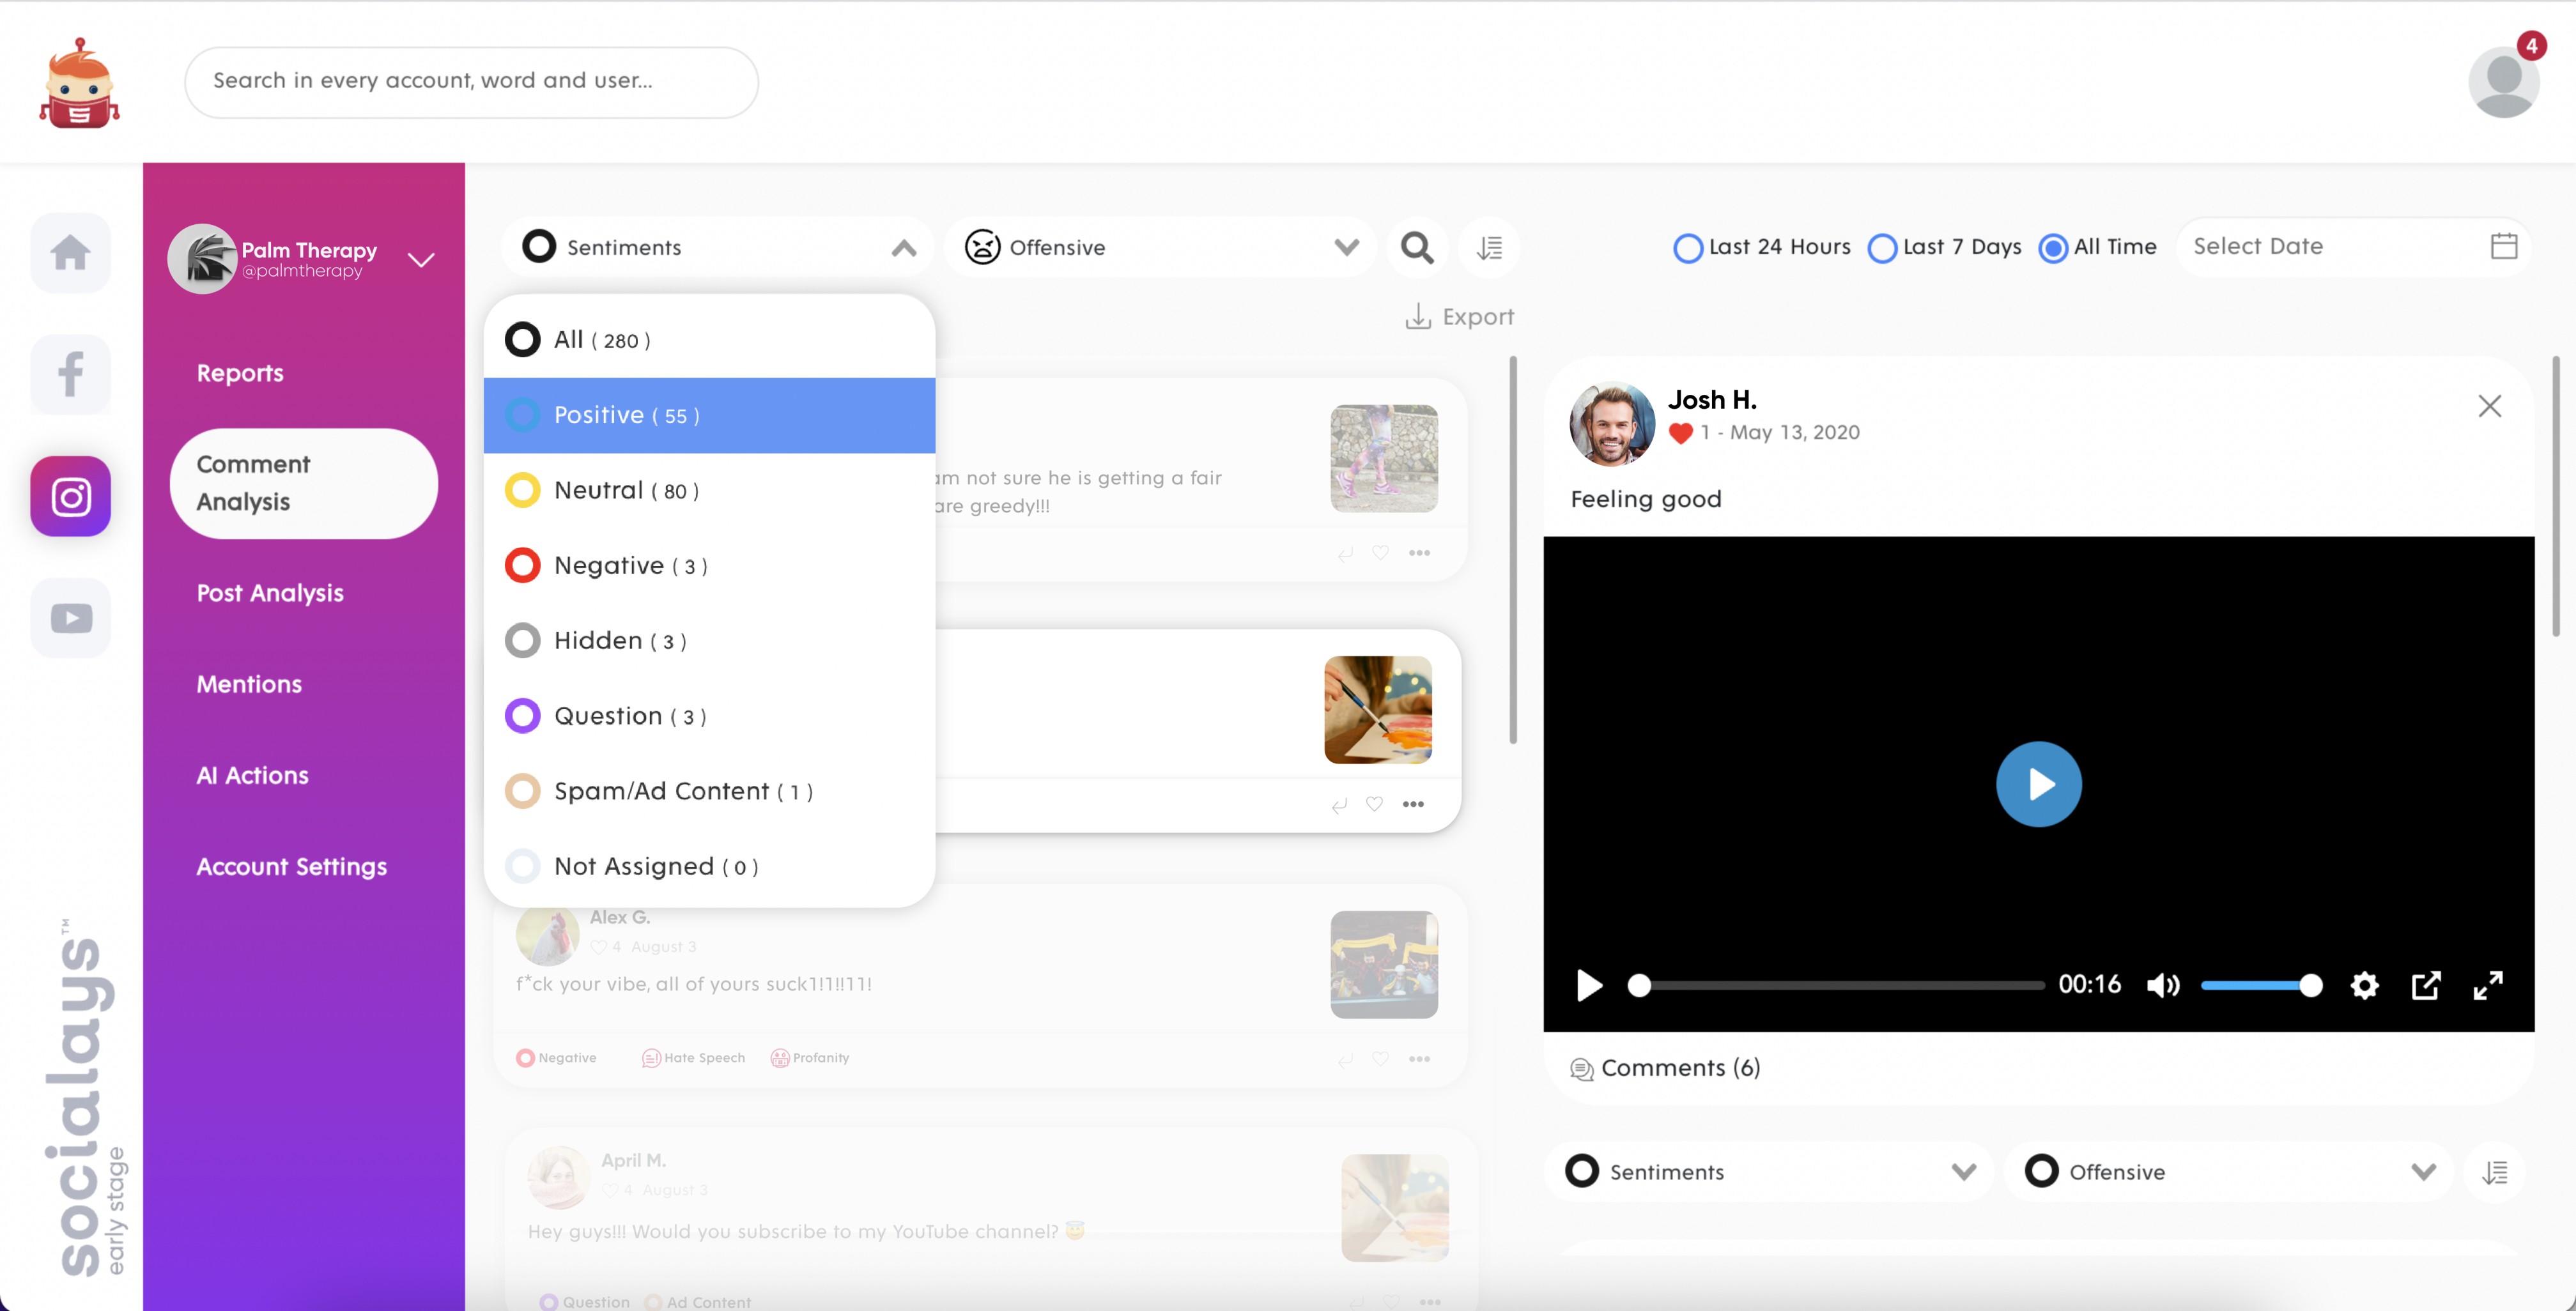Open Post Analysis in the sidebar menu

tap(270, 593)
